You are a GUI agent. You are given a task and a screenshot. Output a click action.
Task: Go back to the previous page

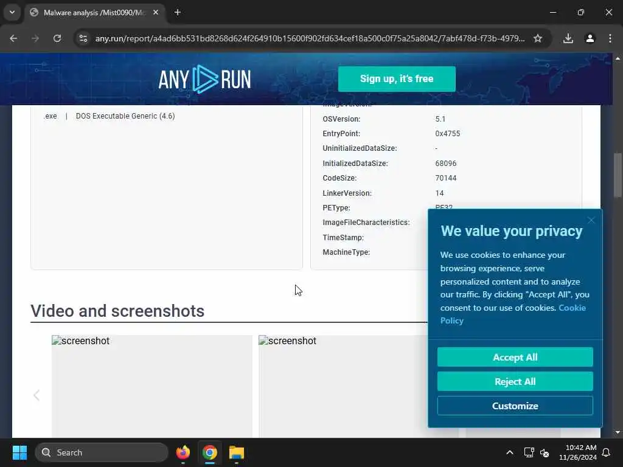pyautogui.click(x=13, y=38)
